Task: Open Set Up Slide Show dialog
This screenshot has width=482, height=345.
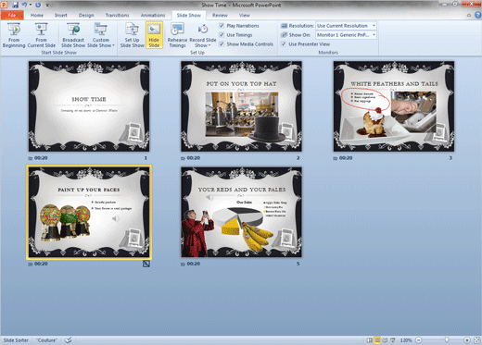Action: 133,35
